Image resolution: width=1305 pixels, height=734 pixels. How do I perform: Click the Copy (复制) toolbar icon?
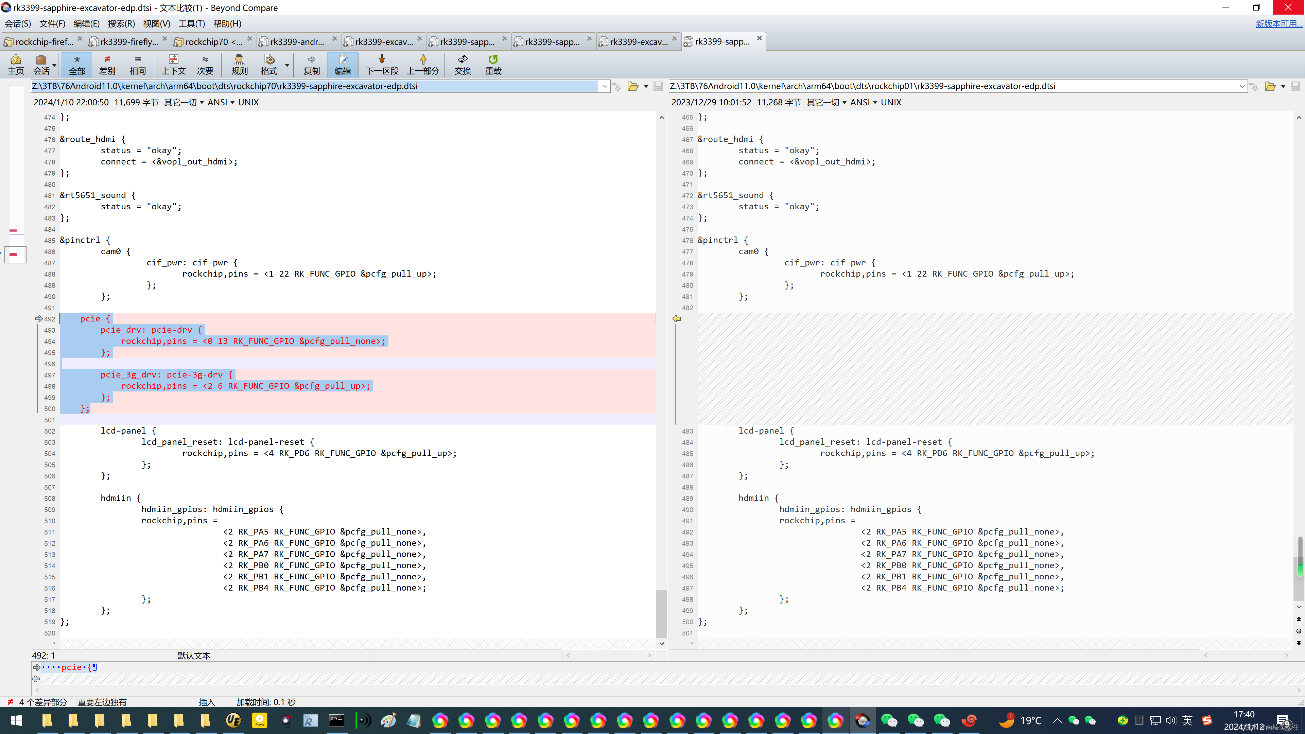coord(312,64)
